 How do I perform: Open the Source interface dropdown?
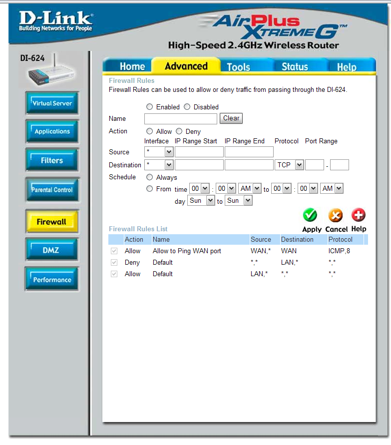pyautogui.click(x=159, y=152)
